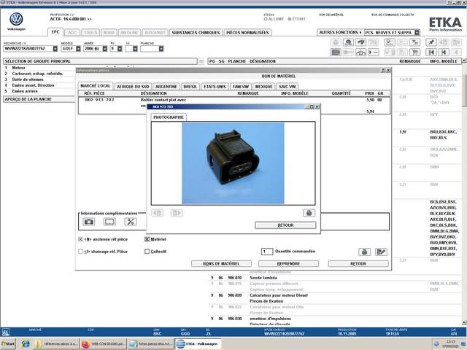
Task: Click the printer icon beside Quantité commandée
Action: point(364,252)
